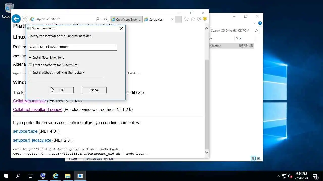Viewport: 323px width, 181px height.
Task: Open the Action Center notification icon
Action: pos(315,176)
